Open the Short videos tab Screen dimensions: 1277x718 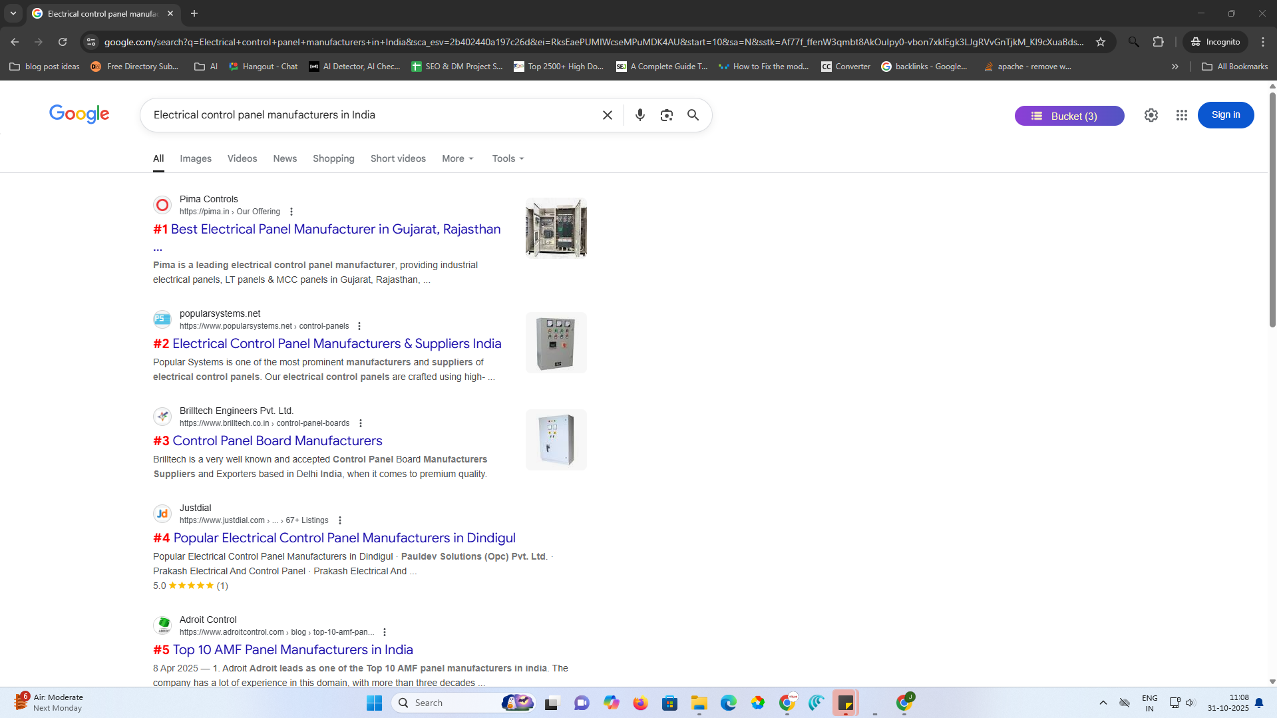(398, 158)
